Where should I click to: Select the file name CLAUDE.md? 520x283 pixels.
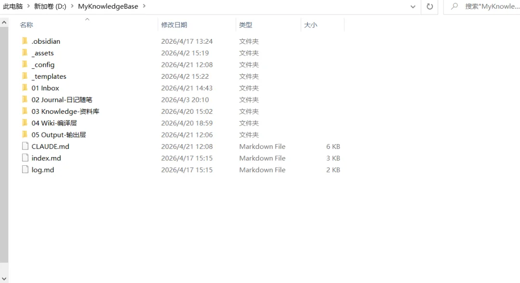pyautogui.click(x=51, y=146)
